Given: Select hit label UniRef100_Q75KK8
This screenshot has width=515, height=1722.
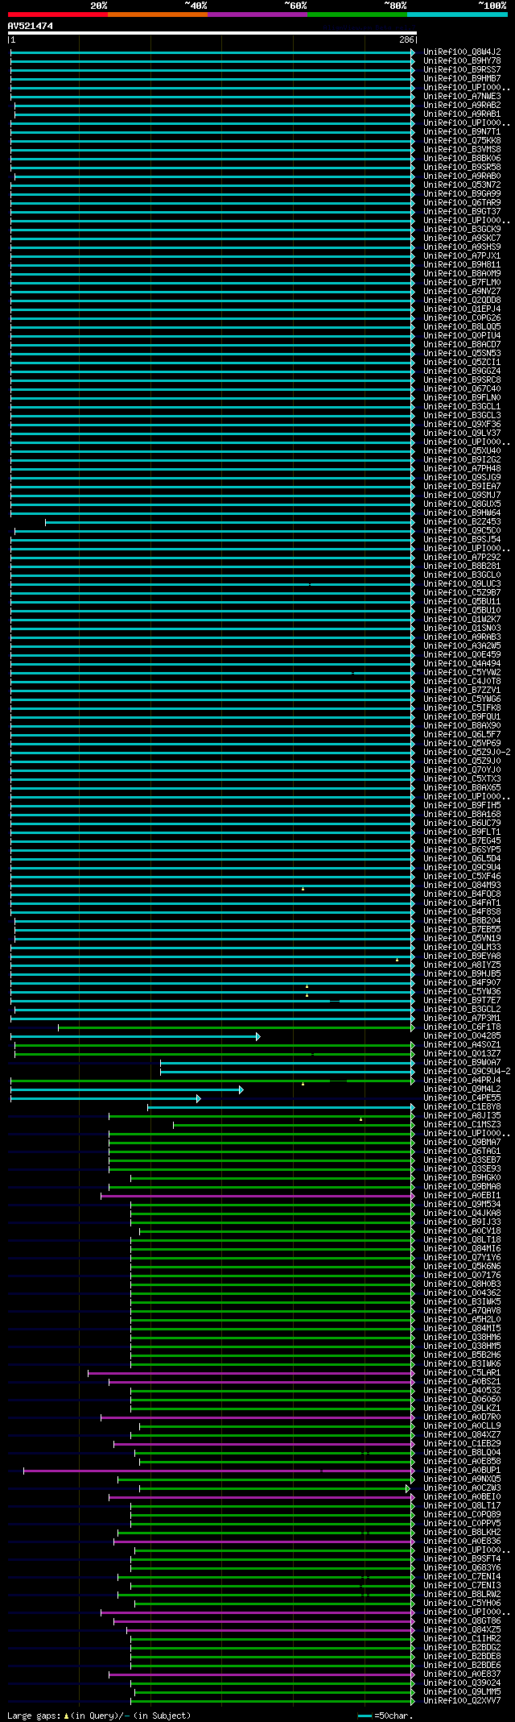Looking at the screenshot, I should point(462,140).
